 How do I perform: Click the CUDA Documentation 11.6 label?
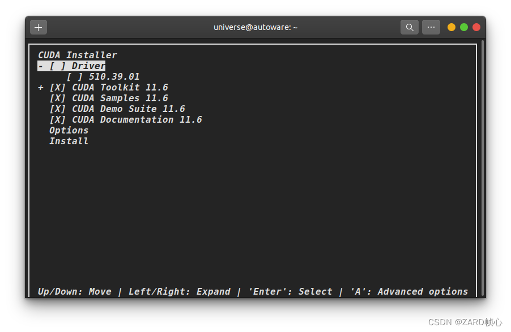click(137, 120)
